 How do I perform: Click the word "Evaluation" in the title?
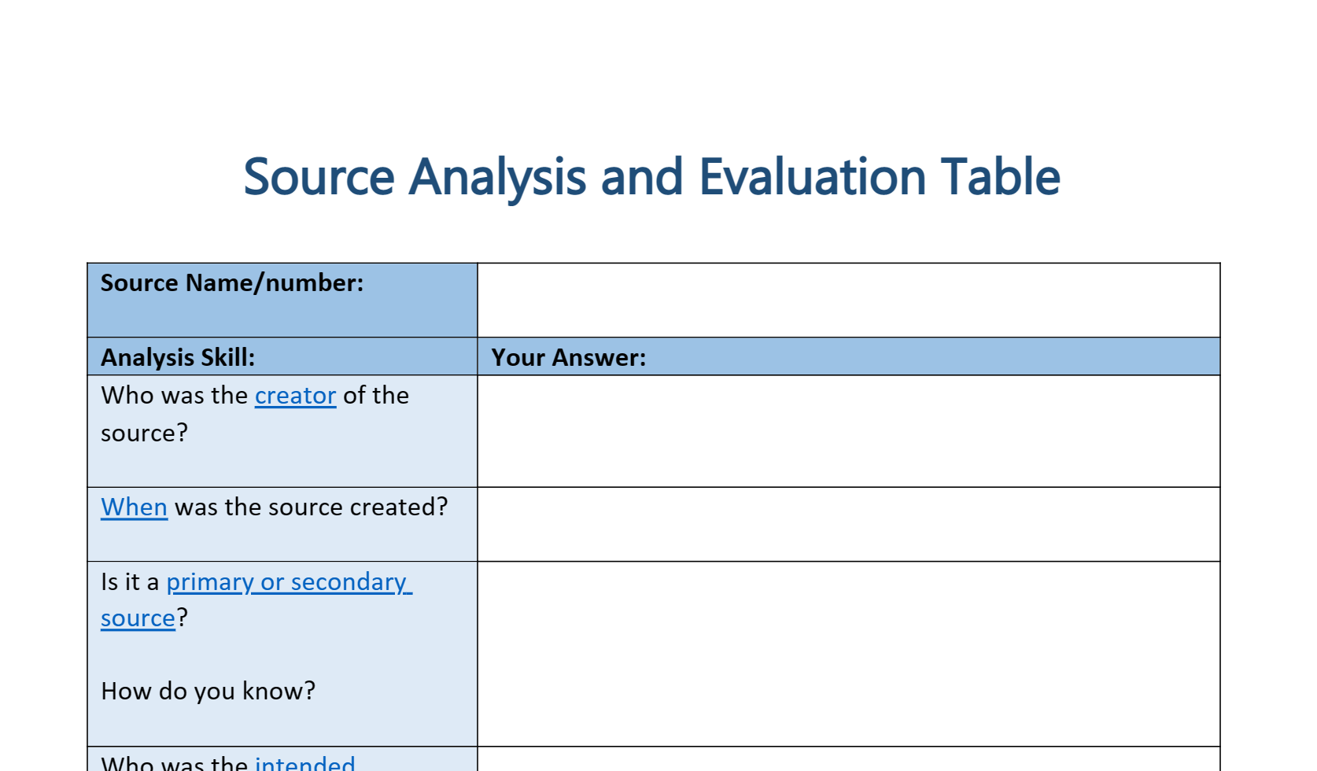813,176
